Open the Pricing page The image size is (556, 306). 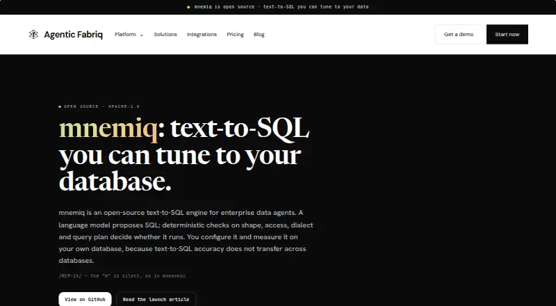click(x=235, y=35)
